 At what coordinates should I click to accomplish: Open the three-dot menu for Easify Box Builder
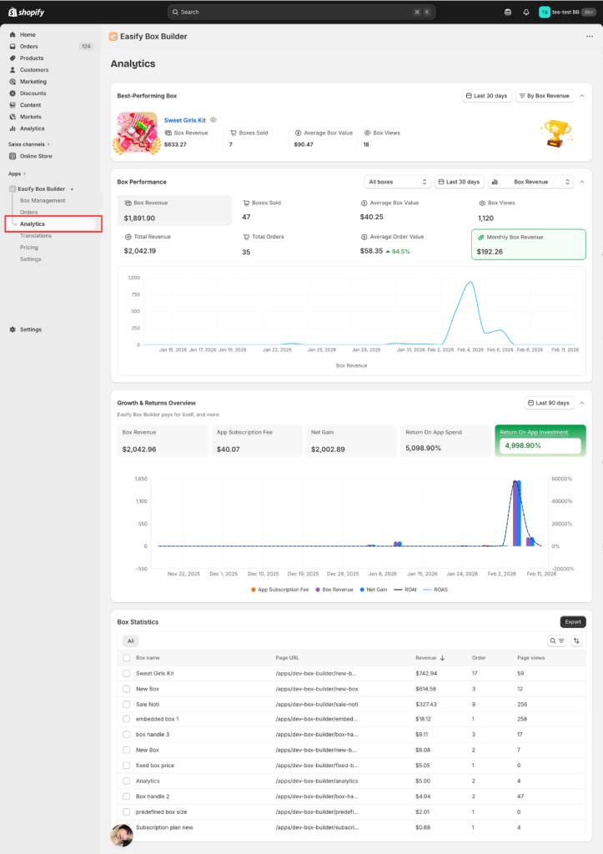(x=589, y=37)
